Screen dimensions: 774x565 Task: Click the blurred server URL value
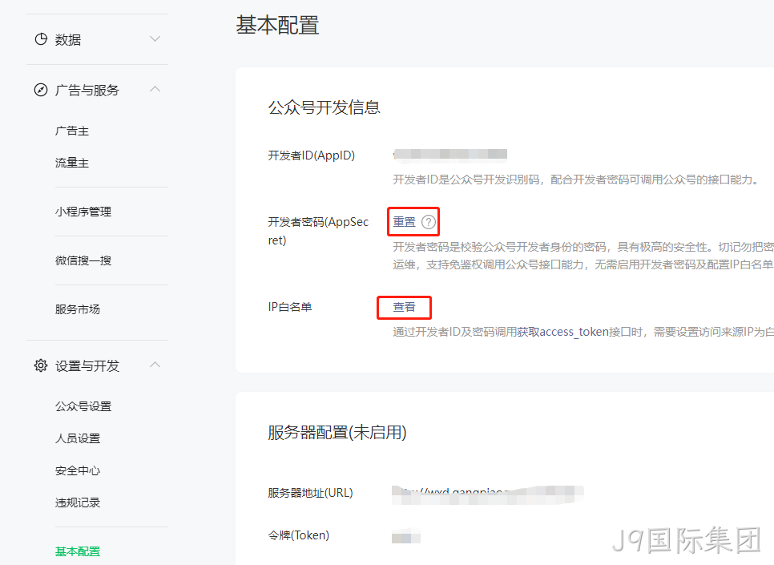tap(488, 494)
